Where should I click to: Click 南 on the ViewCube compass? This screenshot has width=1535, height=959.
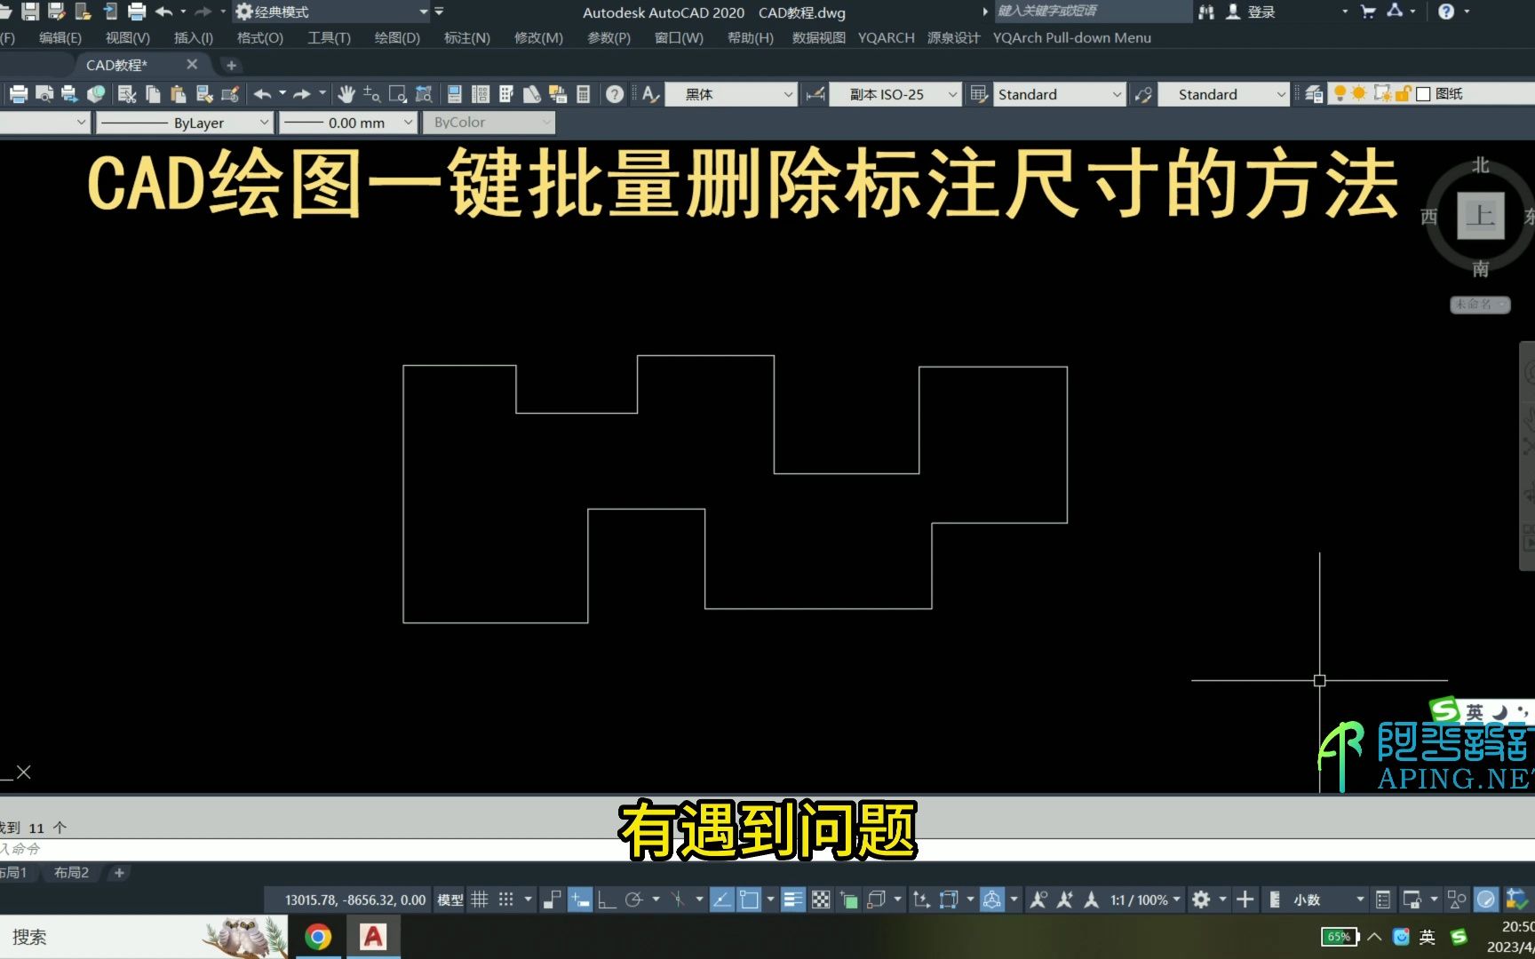pyautogui.click(x=1481, y=268)
